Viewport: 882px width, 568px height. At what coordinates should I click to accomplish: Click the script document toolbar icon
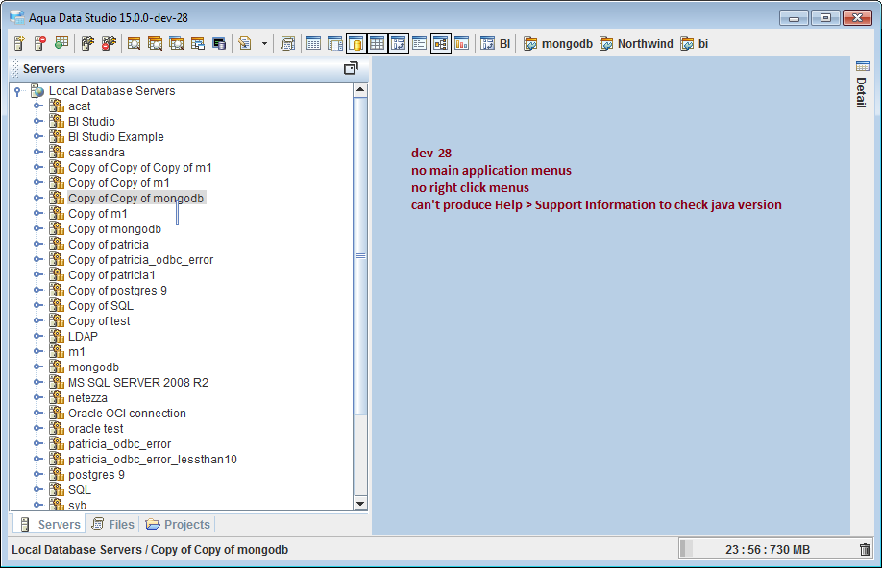click(245, 43)
